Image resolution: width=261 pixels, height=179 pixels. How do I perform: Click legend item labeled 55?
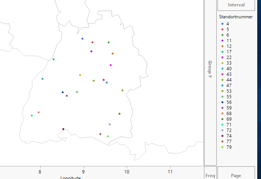point(226,97)
